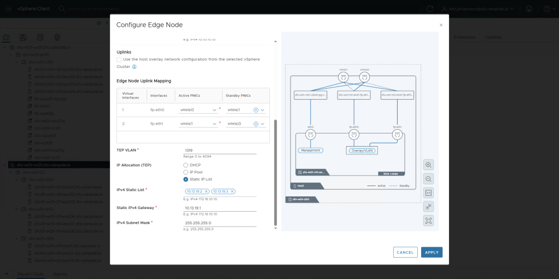This screenshot has width=559, height=279.
Task: Click the fit-to-screen diagram icon
Action: click(428, 220)
